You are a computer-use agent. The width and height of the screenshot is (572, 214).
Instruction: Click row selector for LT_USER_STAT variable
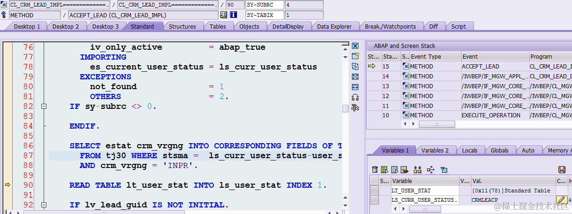374,191
